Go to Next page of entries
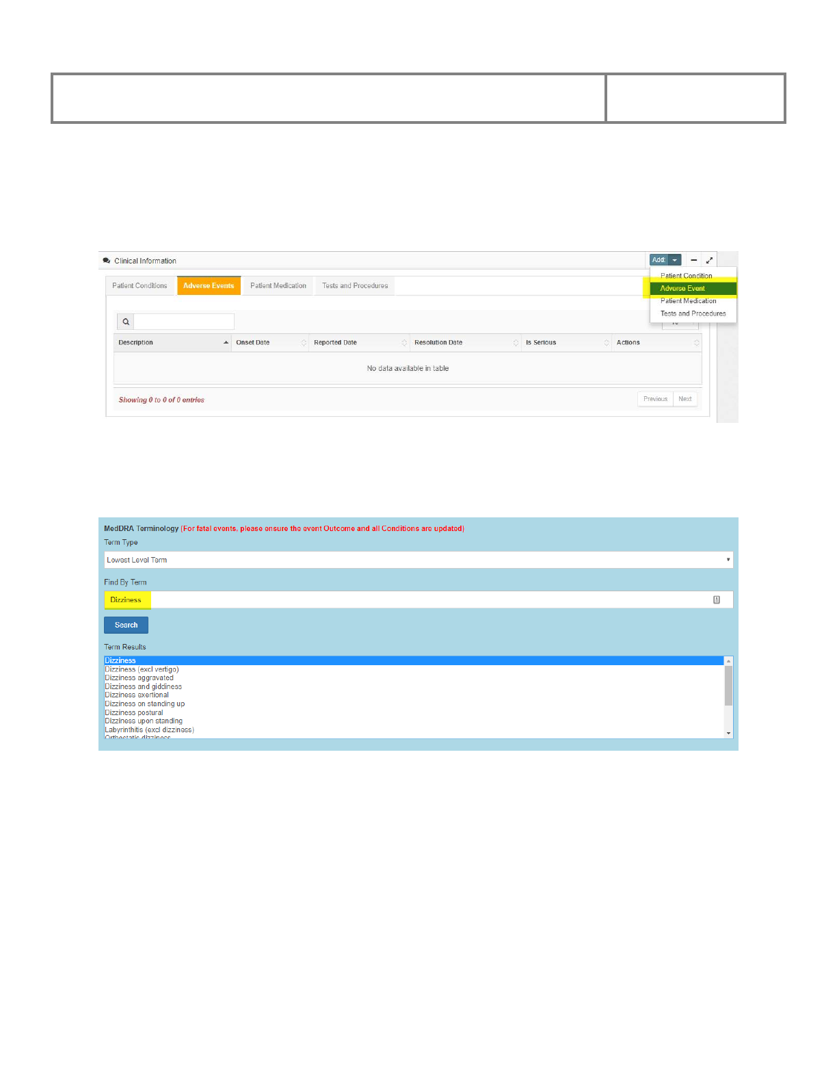This screenshot has height=1084, width=837. tap(685, 399)
